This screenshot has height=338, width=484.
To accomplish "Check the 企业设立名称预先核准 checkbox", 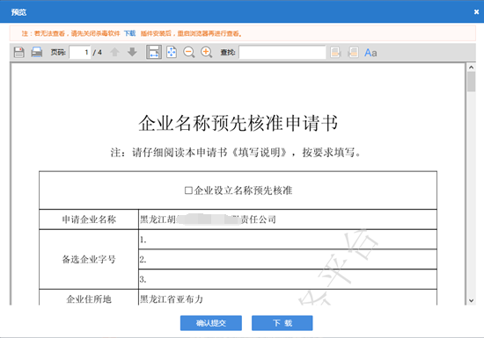I will (x=188, y=191).
